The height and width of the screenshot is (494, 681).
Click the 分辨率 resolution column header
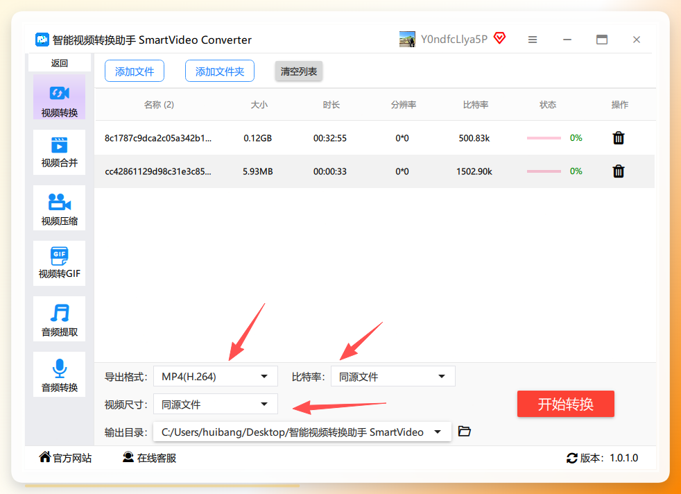404,105
